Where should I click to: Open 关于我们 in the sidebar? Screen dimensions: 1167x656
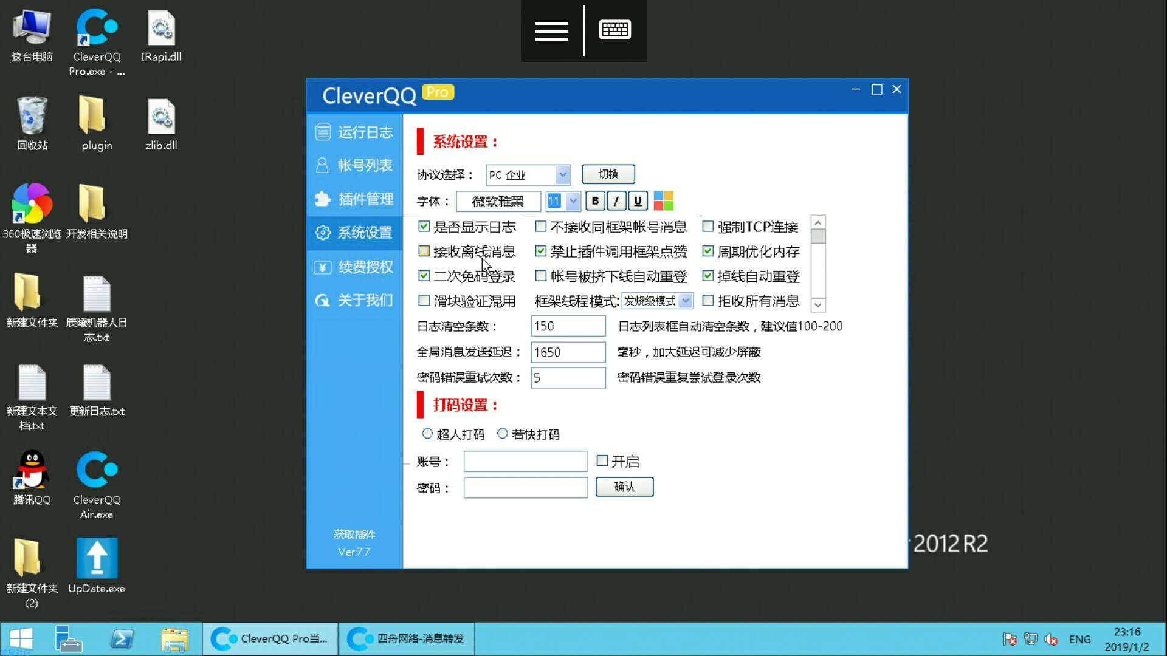tap(354, 300)
